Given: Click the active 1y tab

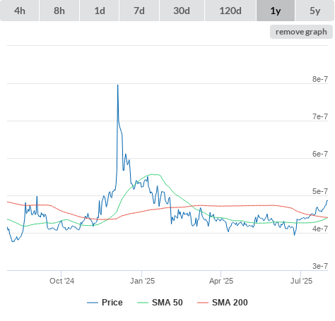Looking at the screenshot, I should (276, 11).
